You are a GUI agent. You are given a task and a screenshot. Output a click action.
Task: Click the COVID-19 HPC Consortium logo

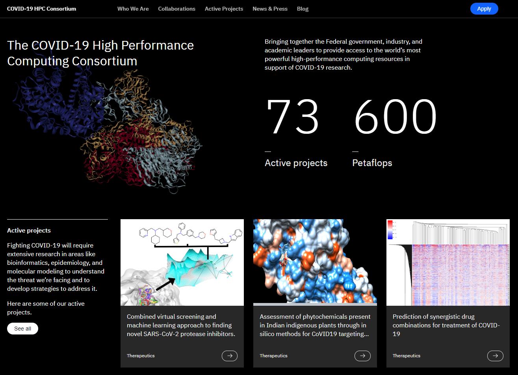[x=41, y=9]
